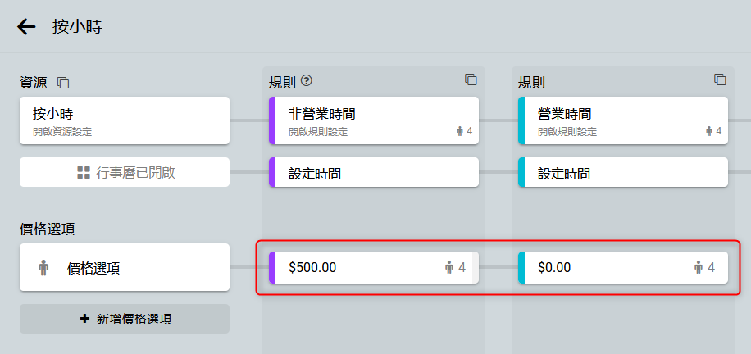Screen dimensions: 751x354
Task: Click the grid icon on 行事曆已開啟
Action: coord(83,172)
